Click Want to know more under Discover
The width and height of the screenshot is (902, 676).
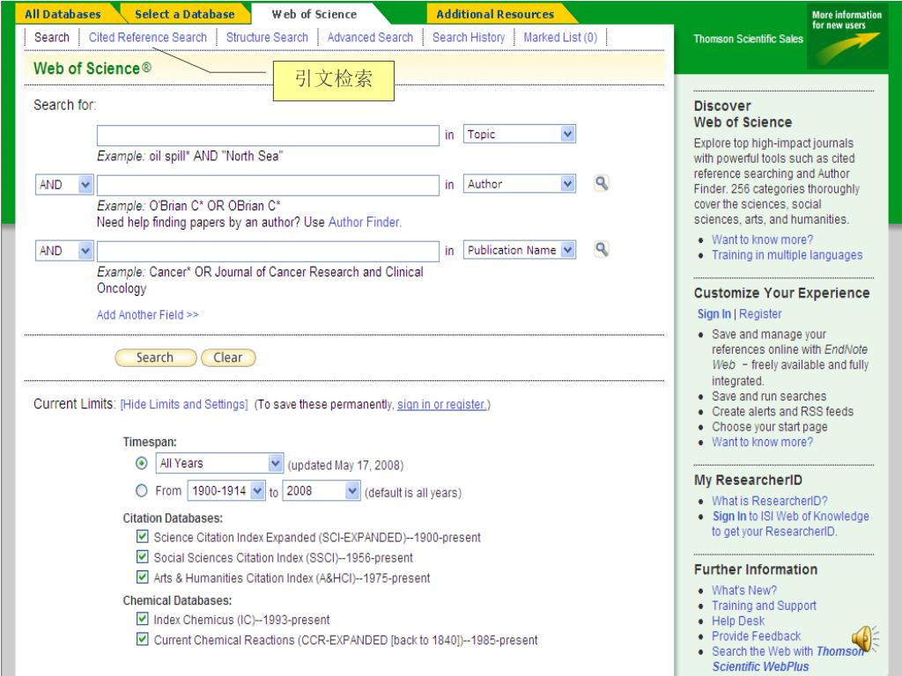pyautogui.click(x=762, y=239)
